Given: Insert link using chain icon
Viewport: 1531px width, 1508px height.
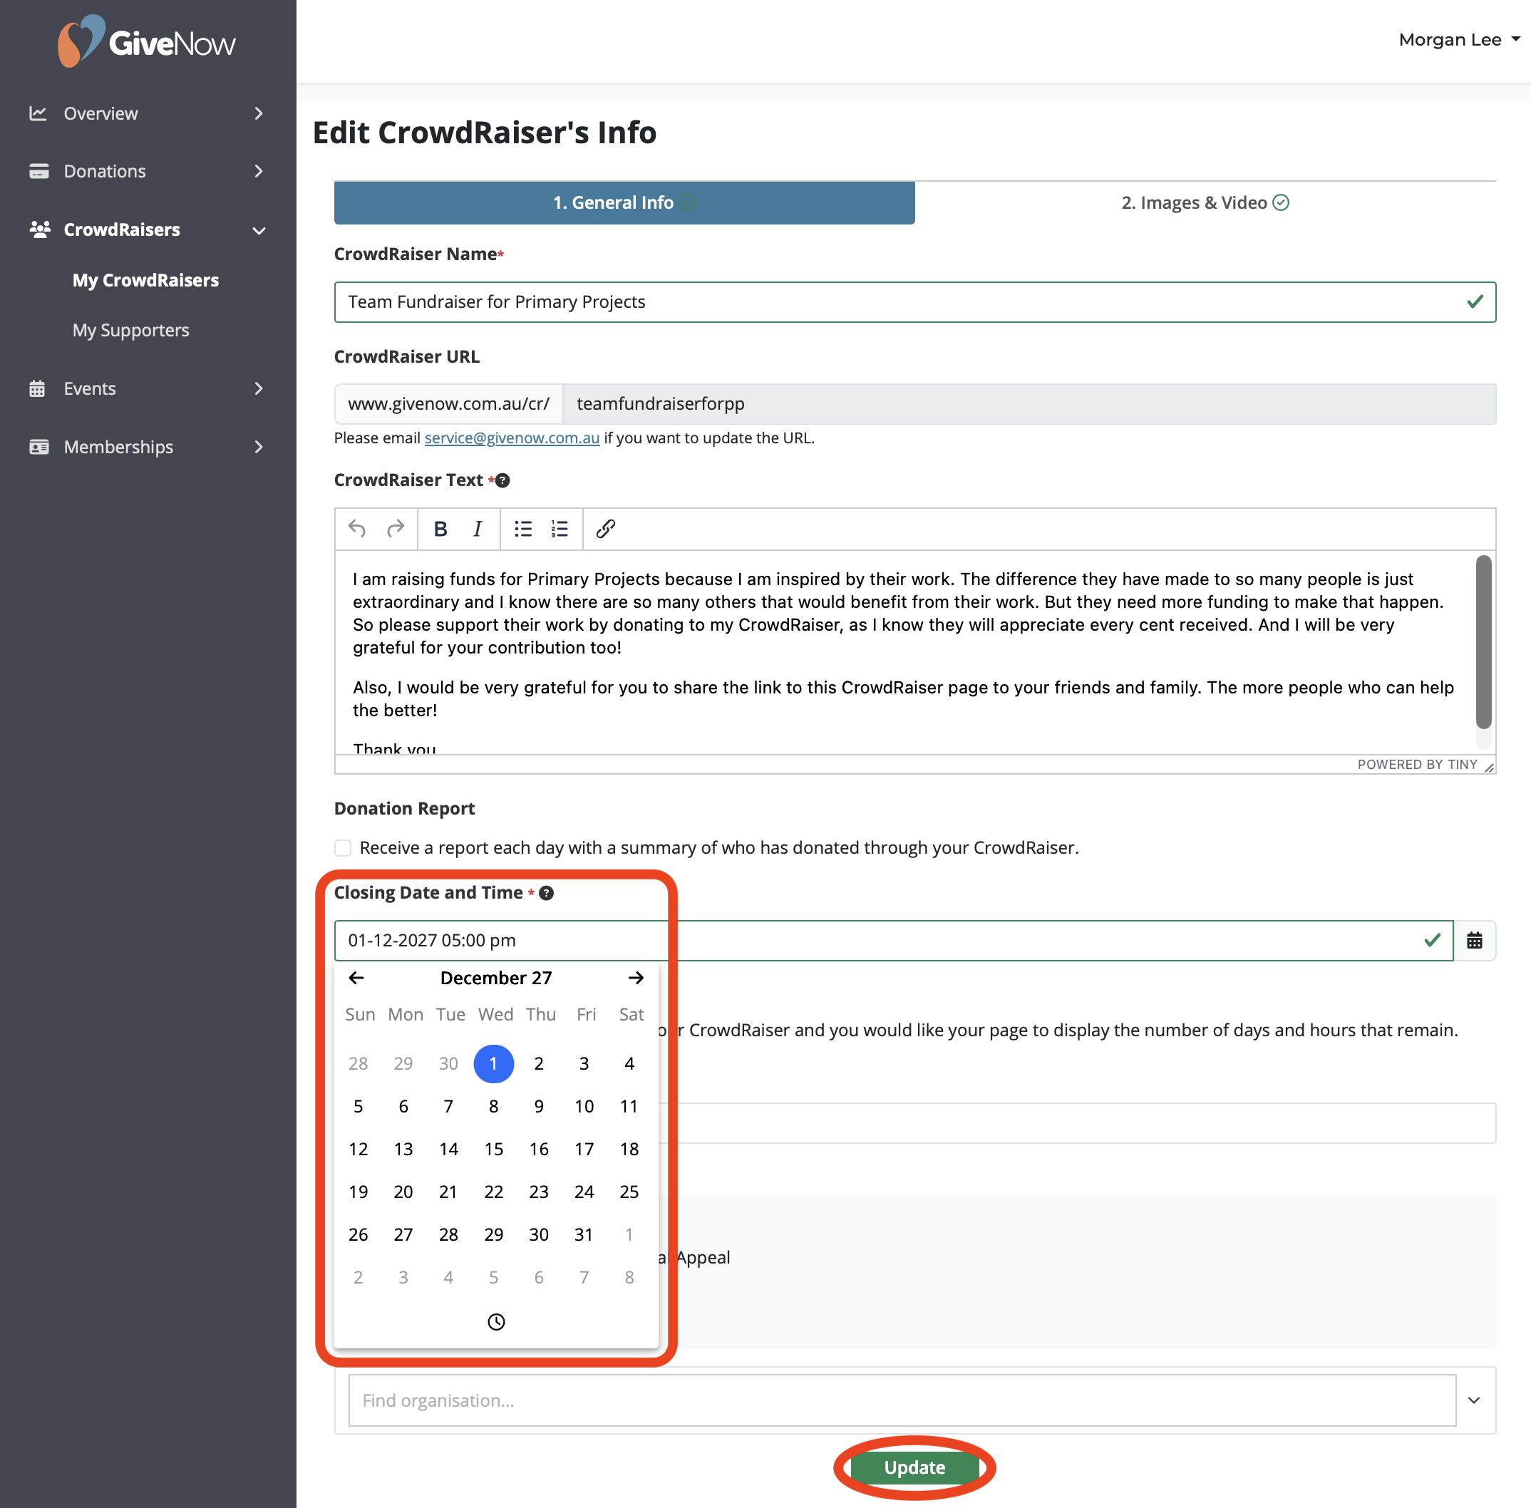Looking at the screenshot, I should [606, 529].
